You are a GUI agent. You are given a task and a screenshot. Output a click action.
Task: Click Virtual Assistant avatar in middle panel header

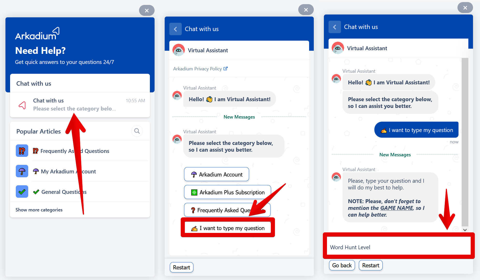click(x=179, y=50)
